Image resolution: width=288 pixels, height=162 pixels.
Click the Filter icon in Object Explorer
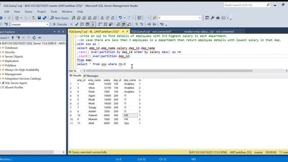(x=29, y=38)
